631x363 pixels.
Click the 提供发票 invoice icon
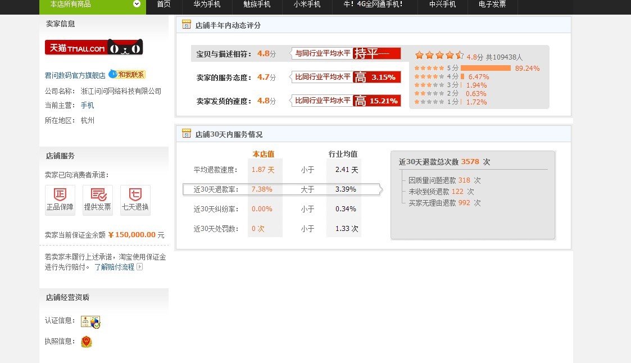coord(97,200)
